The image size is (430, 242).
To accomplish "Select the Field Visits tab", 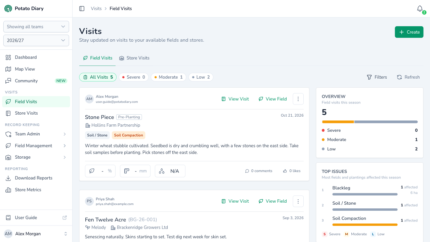I will tap(97, 58).
